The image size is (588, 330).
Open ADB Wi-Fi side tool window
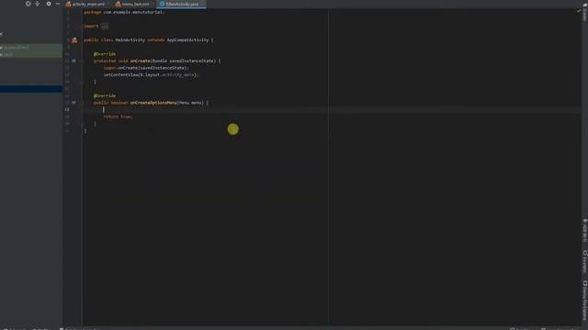(584, 231)
